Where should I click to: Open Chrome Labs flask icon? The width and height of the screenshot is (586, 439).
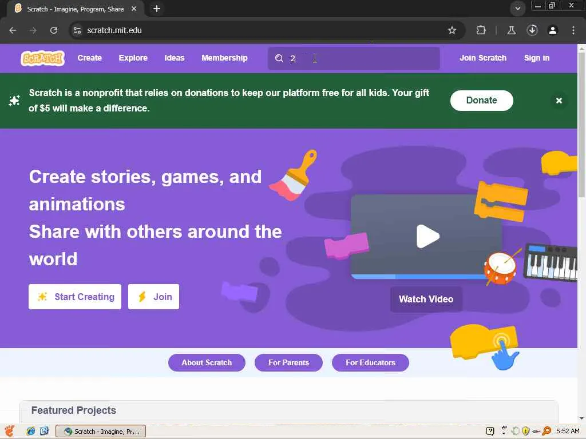(512, 30)
